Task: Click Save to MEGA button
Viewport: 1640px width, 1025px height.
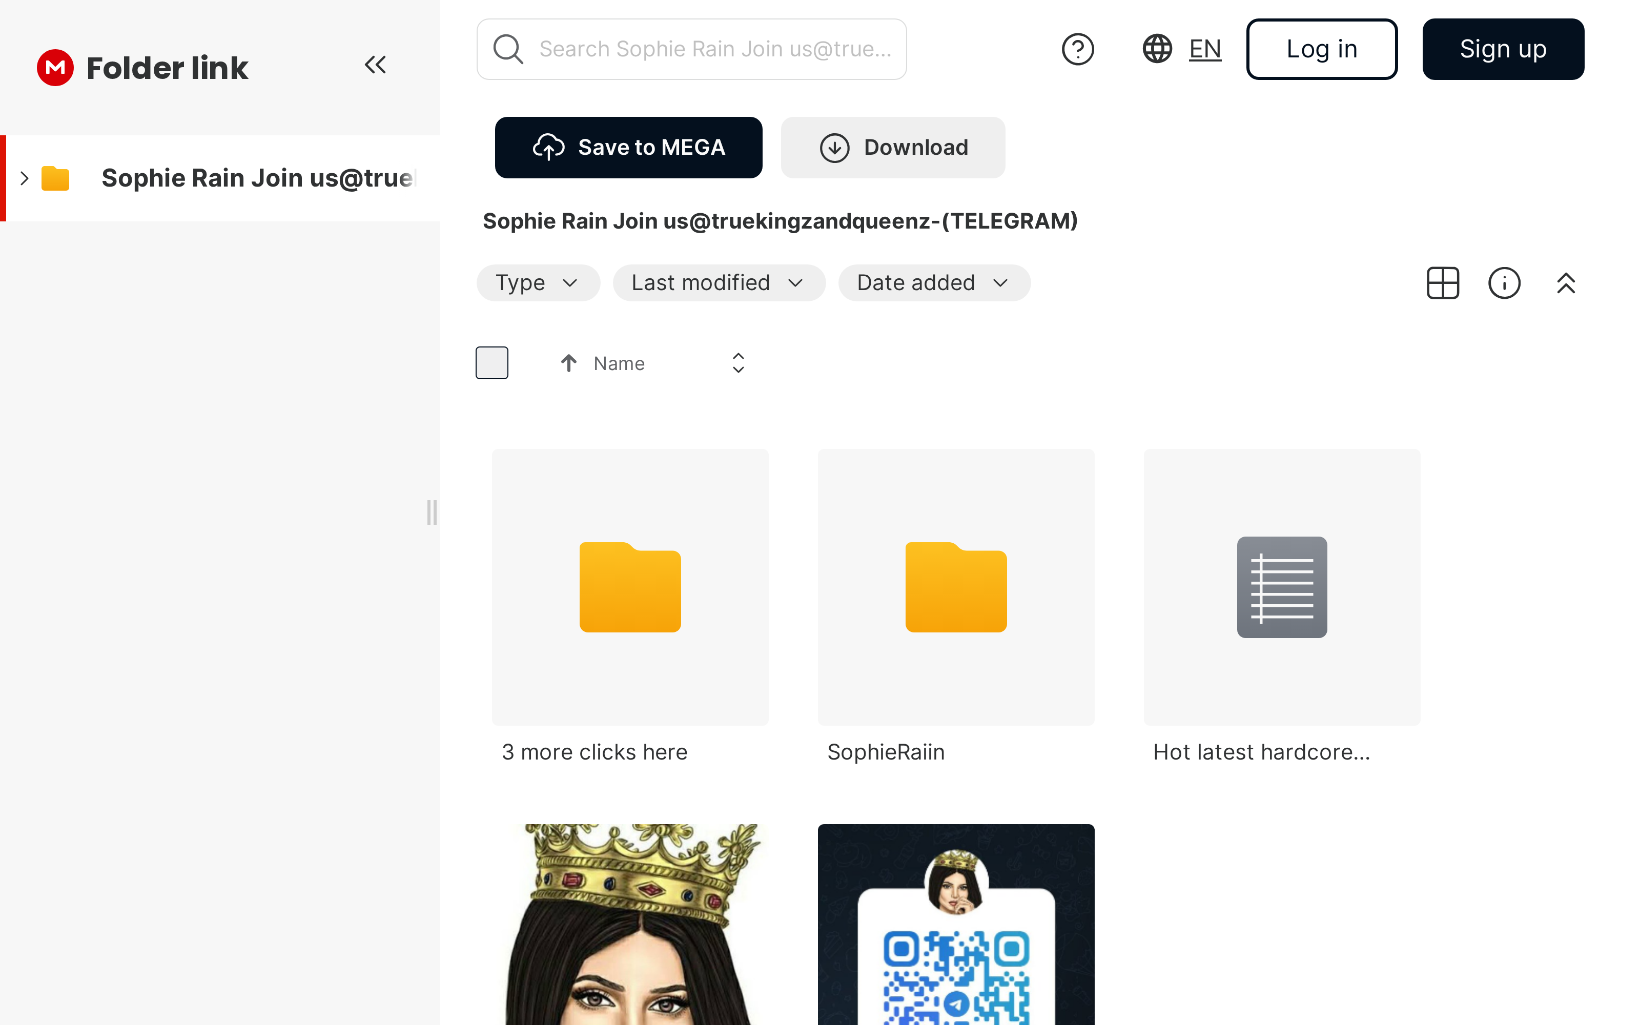Action: pos(628,147)
